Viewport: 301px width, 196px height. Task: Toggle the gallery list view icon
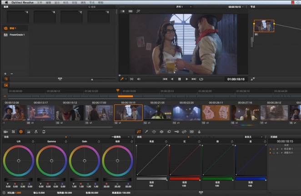pos(6,79)
